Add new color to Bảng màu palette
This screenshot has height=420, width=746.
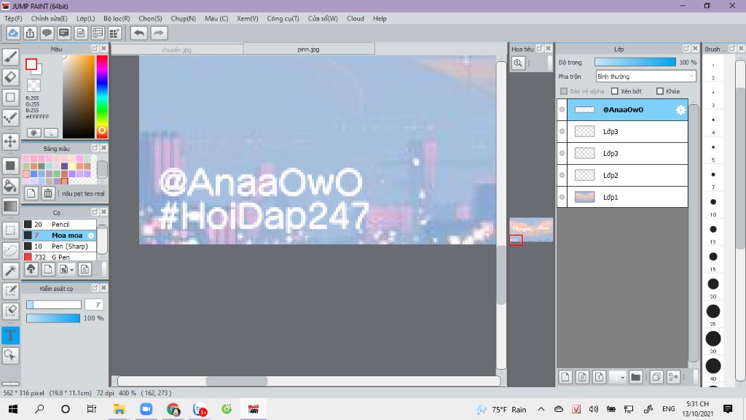coord(31,193)
